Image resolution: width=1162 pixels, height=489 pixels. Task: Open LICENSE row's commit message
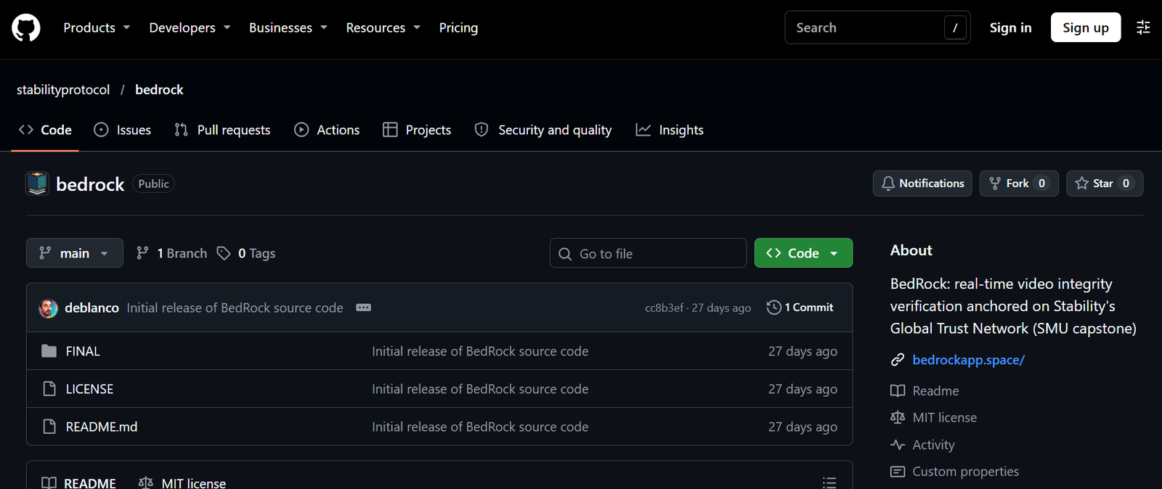[480, 389]
